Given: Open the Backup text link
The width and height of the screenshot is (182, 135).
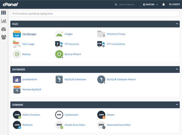Looking at the screenshot, I should pos(26,54).
